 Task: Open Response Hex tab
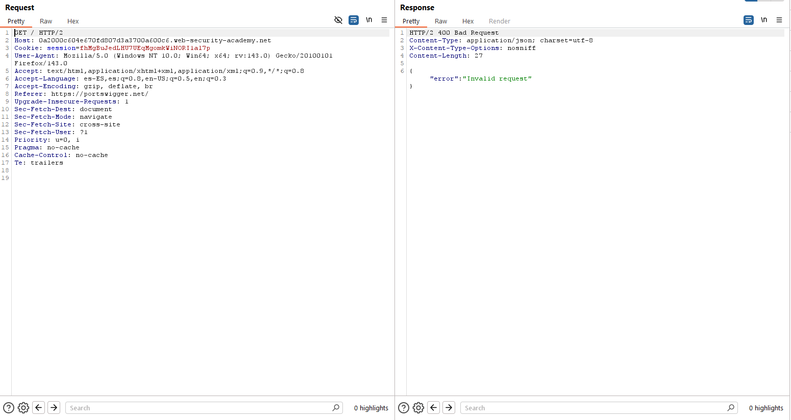[x=468, y=21]
